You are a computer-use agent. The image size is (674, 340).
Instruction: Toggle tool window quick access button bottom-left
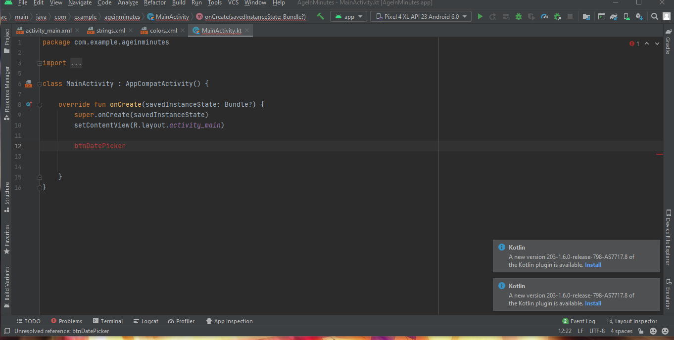[6, 331]
